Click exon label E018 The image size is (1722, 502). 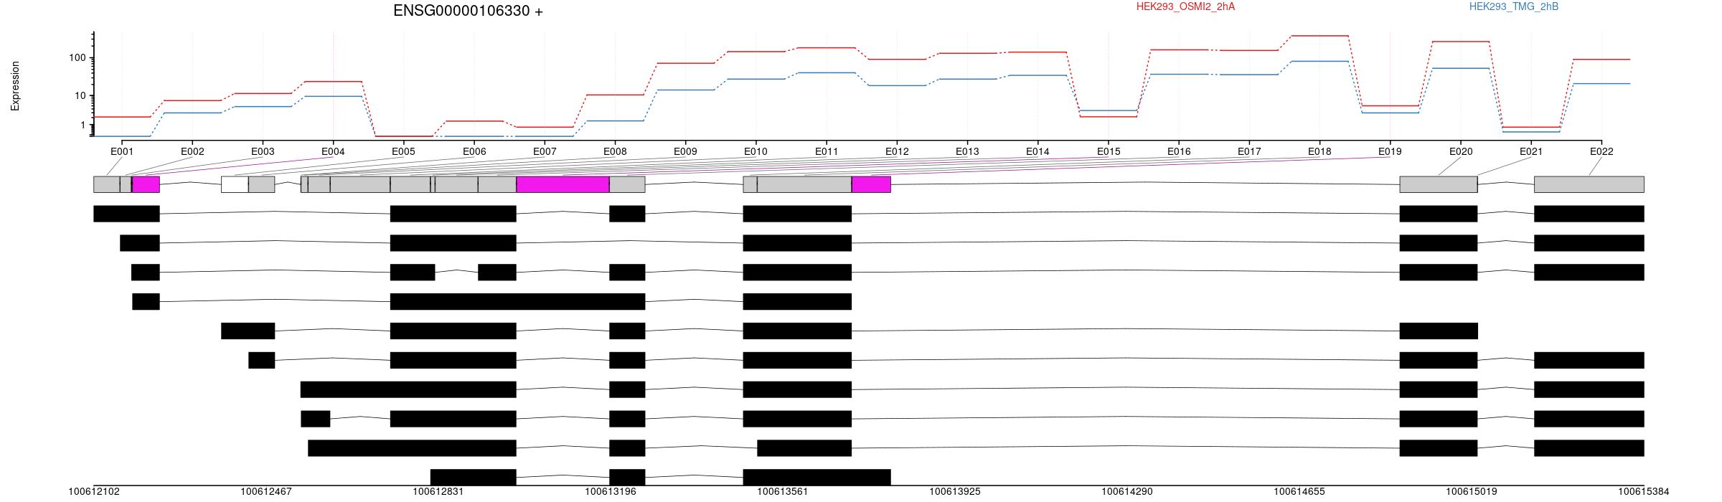[x=1319, y=151]
